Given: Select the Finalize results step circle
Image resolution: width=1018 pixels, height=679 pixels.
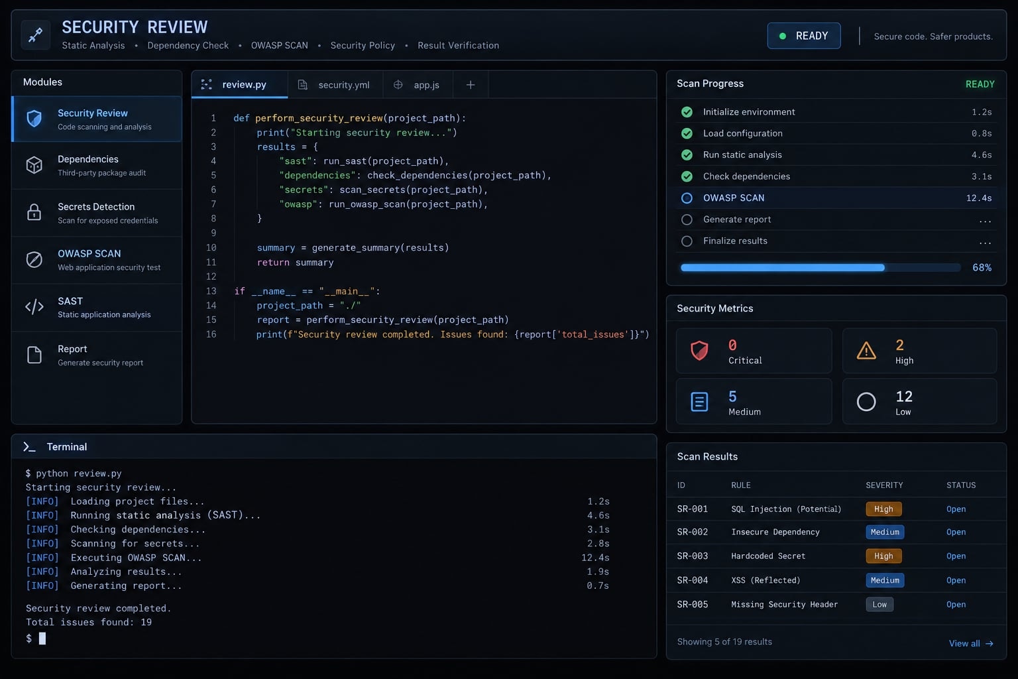Looking at the screenshot, I should [687, 241].
